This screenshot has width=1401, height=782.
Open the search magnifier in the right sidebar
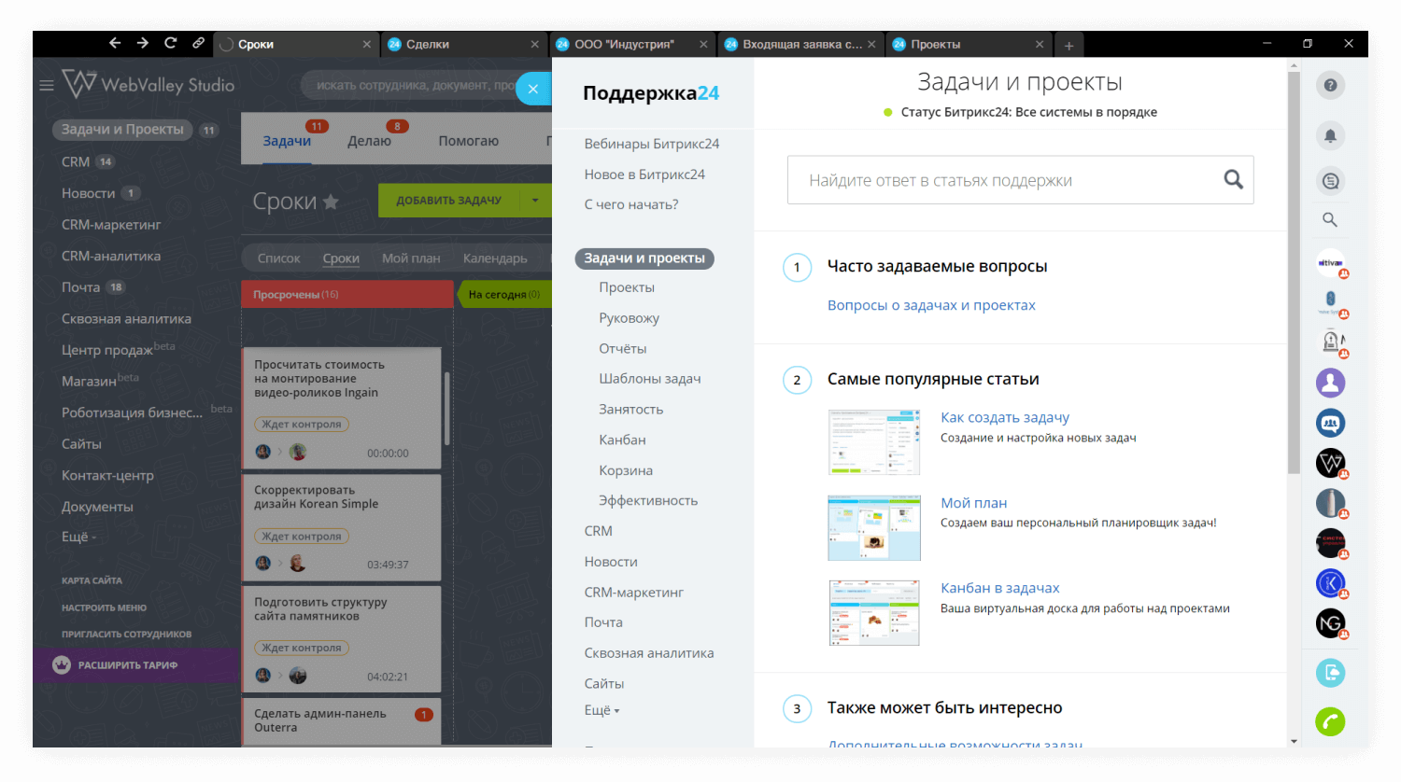tap(1330, 220)
